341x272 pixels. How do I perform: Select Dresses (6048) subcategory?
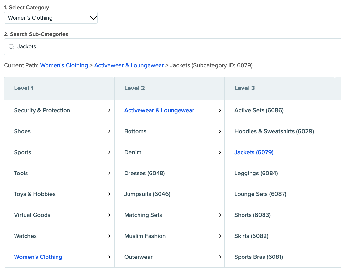click(144, 173)
